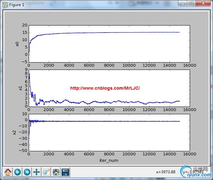Click the red cnblogs URL text
The height and width of the screenshot is (180, 213).
pos(105,88)
